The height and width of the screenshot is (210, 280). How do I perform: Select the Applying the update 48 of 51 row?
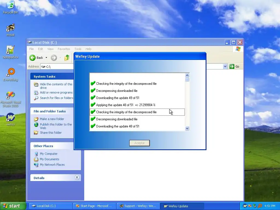pyautogui.click(x=137, y=105)
